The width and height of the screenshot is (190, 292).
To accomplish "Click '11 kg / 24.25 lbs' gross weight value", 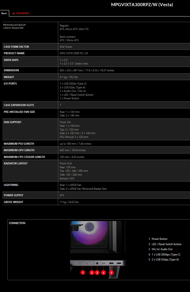I will [x=69, y=202].
